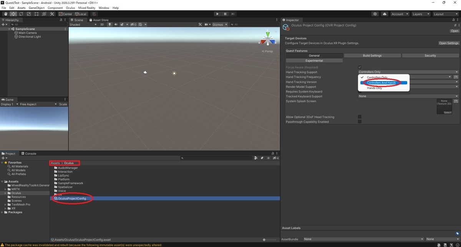Enable Allow Optional 3DoF Head Tracking
The height and width of the screenshot is (247, 461).
360,117
